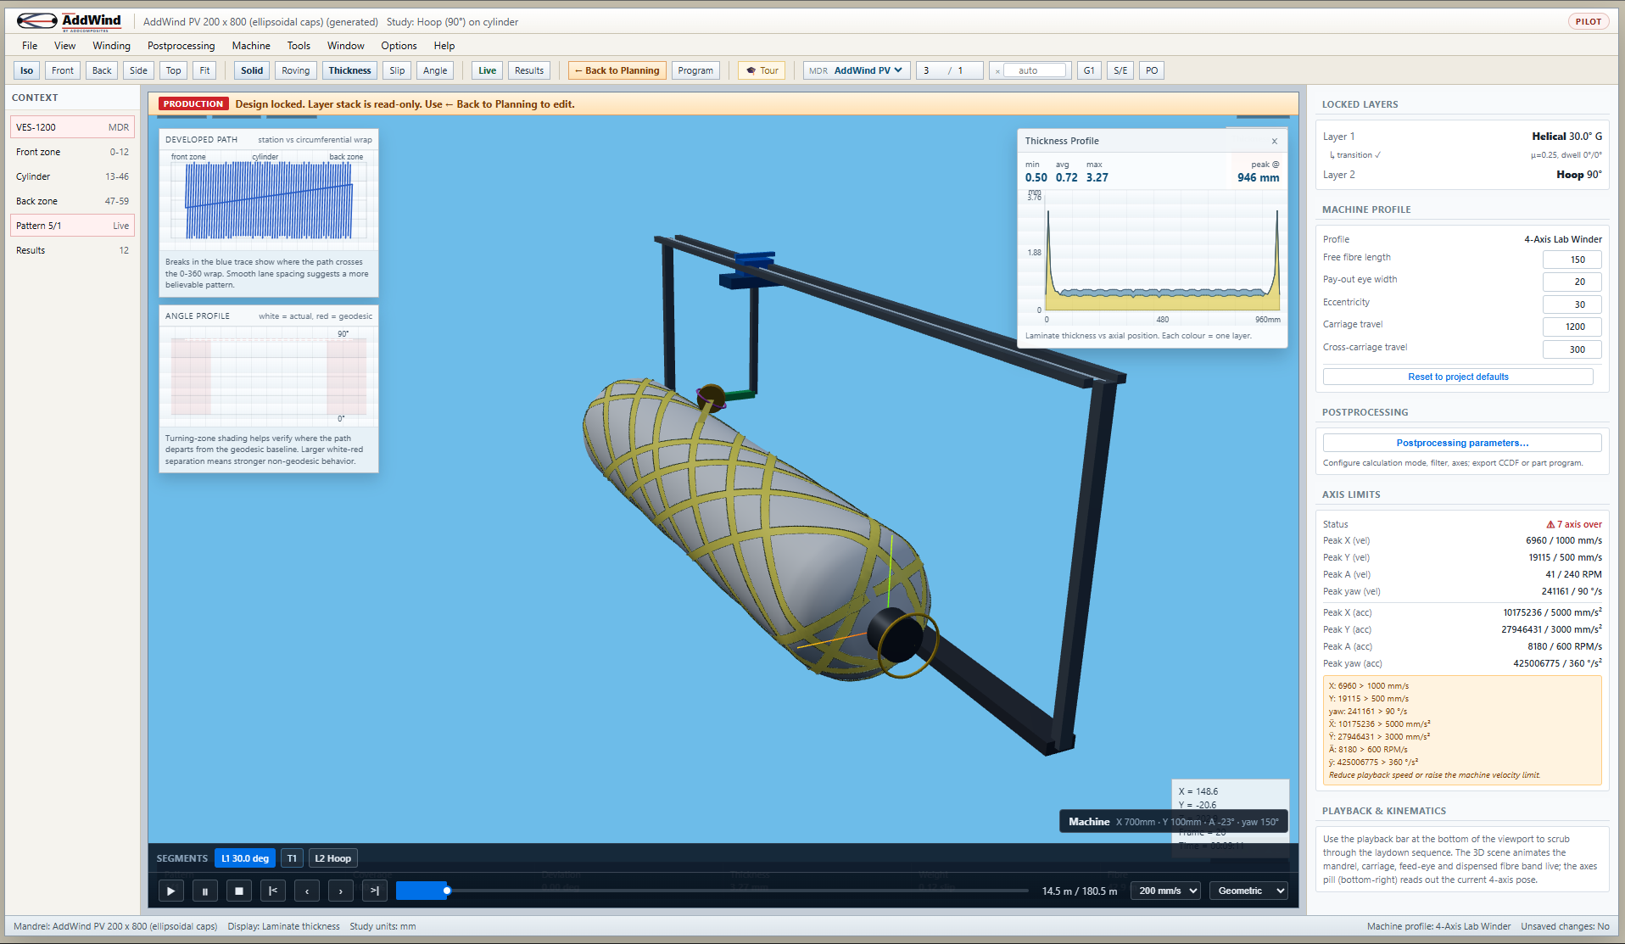Show the Results view in toolbar
The width and height of the screenshot is (1625, 944).
529,70
